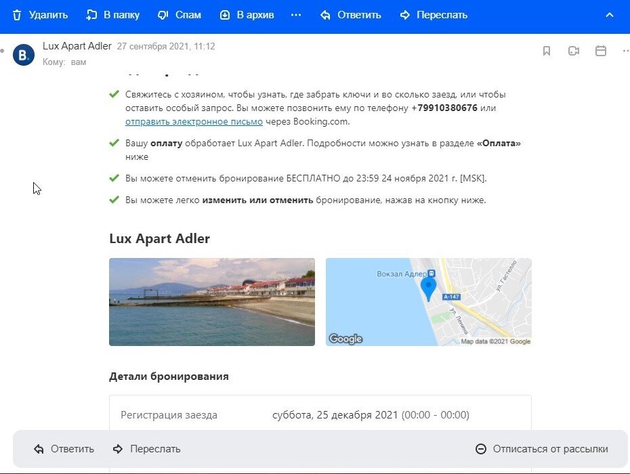Click the date 27 сентября 2021, 11:12
This screenshot has width=630, height=474.
166,47
